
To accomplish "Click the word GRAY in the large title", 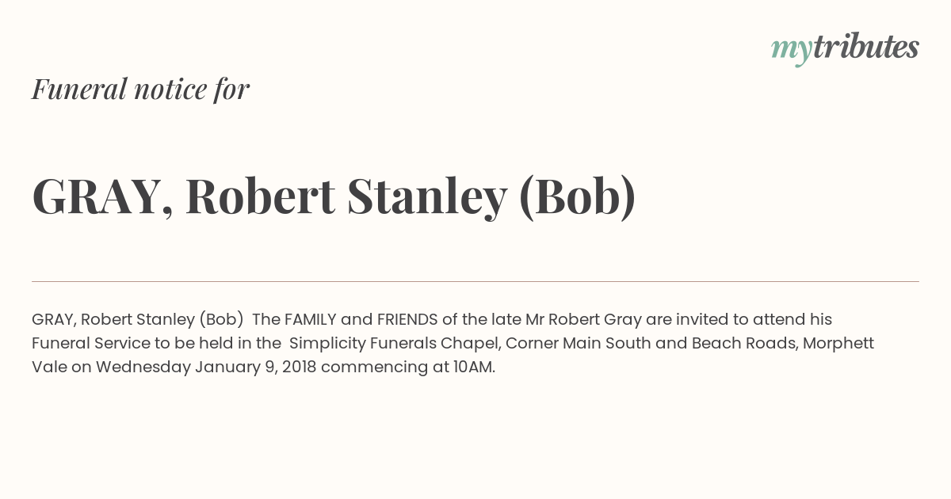I will [x=96, y=196].
